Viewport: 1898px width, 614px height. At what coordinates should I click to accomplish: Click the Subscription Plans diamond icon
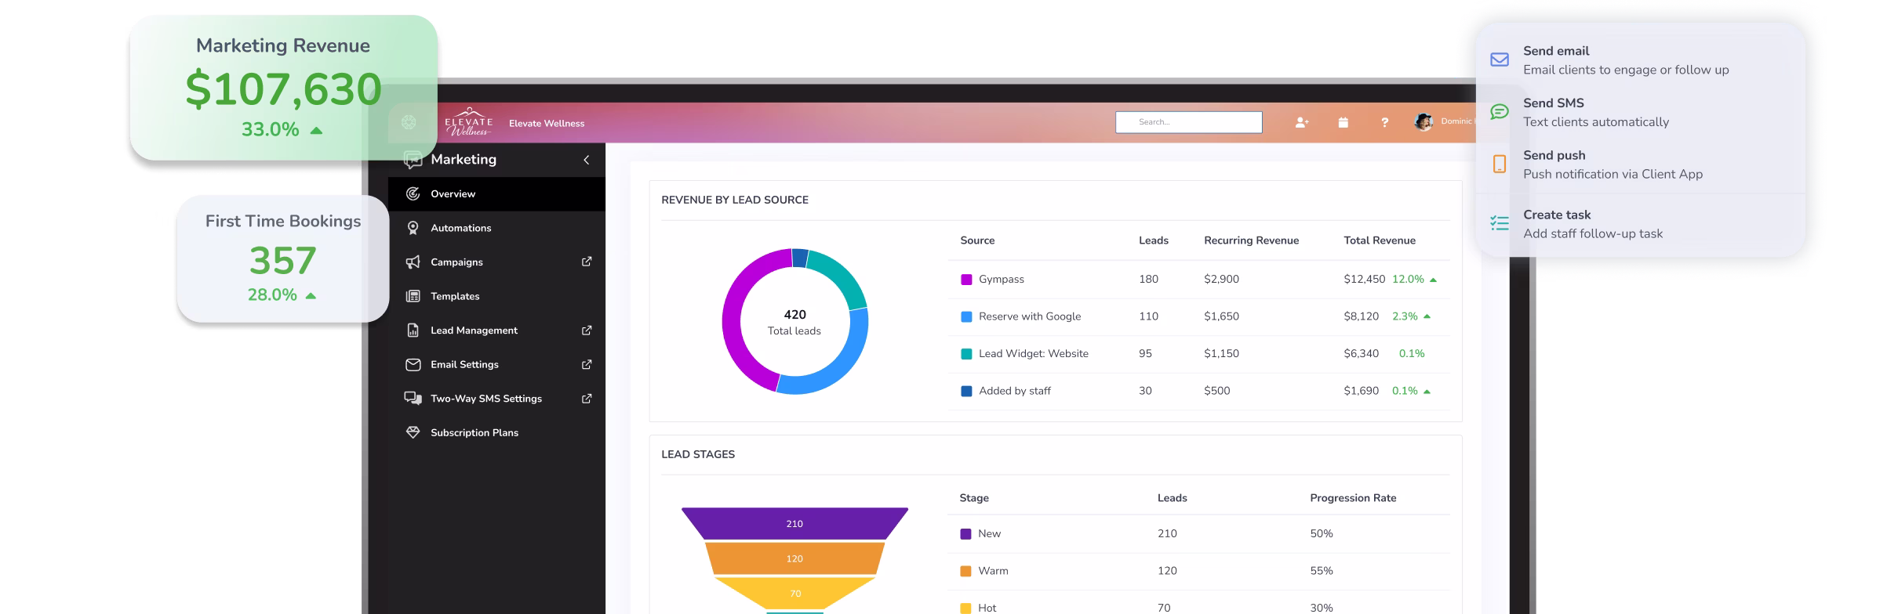413,432
